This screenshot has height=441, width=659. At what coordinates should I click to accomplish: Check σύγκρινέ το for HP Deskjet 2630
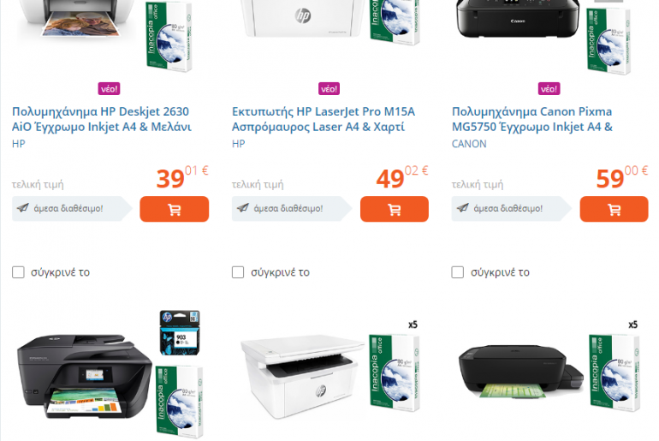(18, 272)
